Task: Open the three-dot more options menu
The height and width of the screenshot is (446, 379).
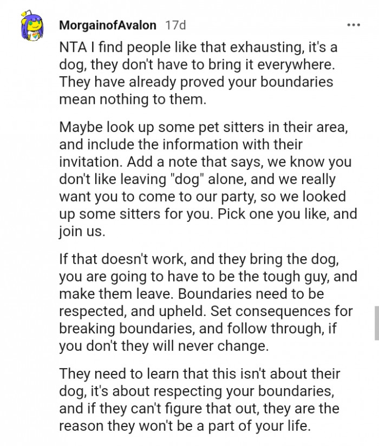Action: pyautogui.click(x=353, y=25)
